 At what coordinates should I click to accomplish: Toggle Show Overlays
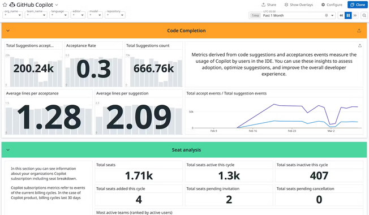point(299,5)
